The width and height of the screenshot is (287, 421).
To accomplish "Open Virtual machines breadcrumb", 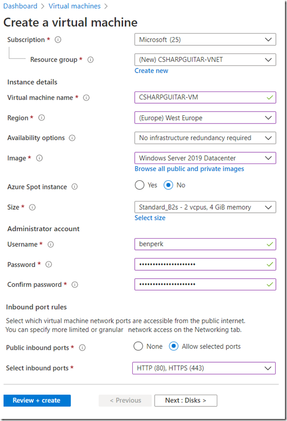I will click(74, 6).
